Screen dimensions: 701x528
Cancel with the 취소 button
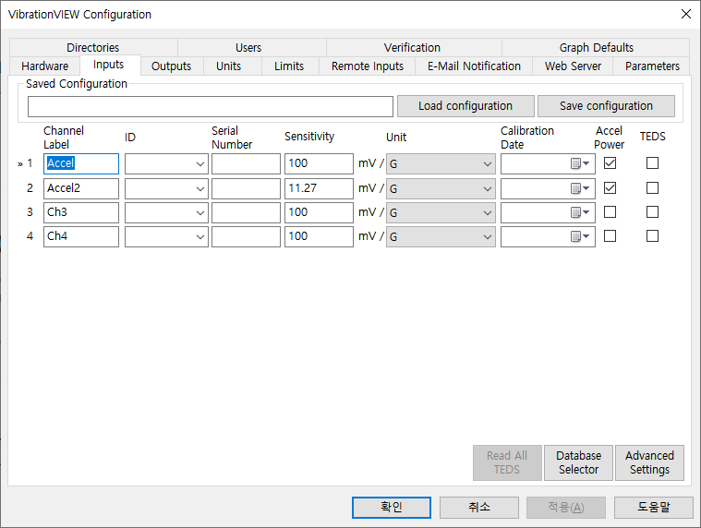(479, 507)
